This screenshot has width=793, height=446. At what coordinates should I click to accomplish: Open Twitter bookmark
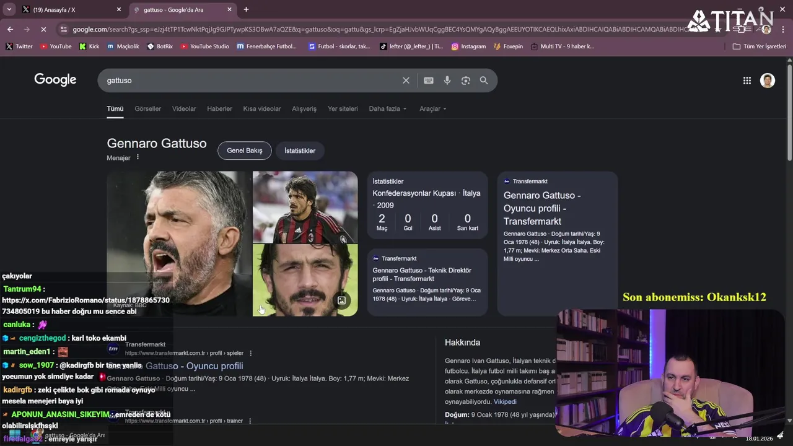pyautogui.click(x=19, y=46)
